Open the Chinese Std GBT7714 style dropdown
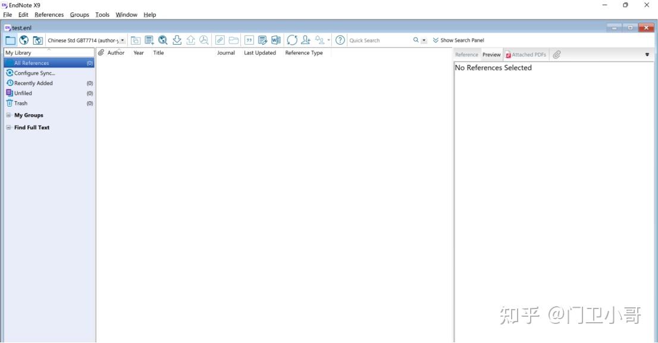 click(x=122, y=40)
